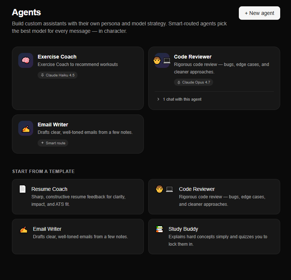This screenshot has width=291, height=280.
Task: Open the '1 chat with this agent' list
Action: [x=182, y=99]
